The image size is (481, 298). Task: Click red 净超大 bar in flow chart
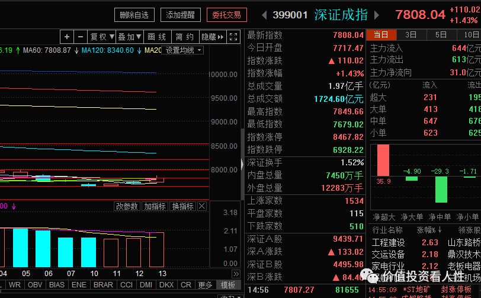383,160
